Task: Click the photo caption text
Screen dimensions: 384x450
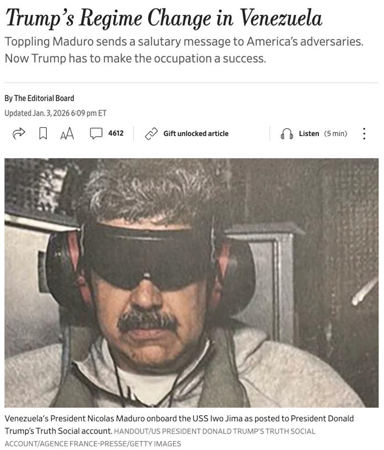Action: 179,425
